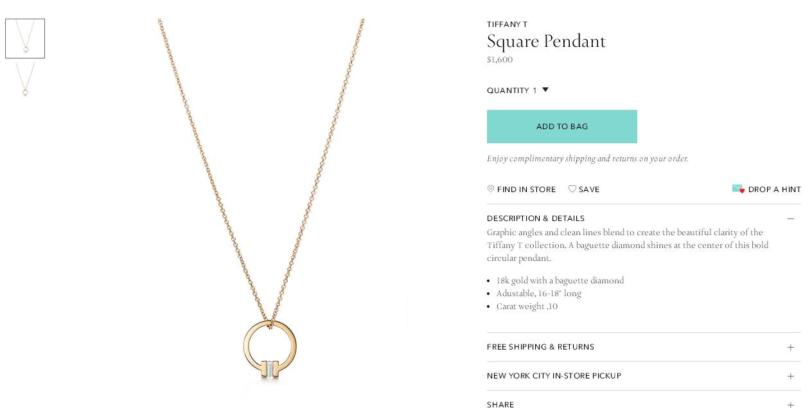The width and height of the screenshot is (812, 408).
Task: Click the quantity value 1
Action: 534,91
